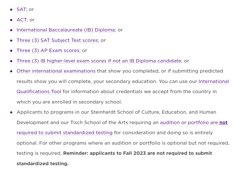Click the Three (3) AP Exam scores link
Viewport: 243px width, 170px height.
point(48,50)
